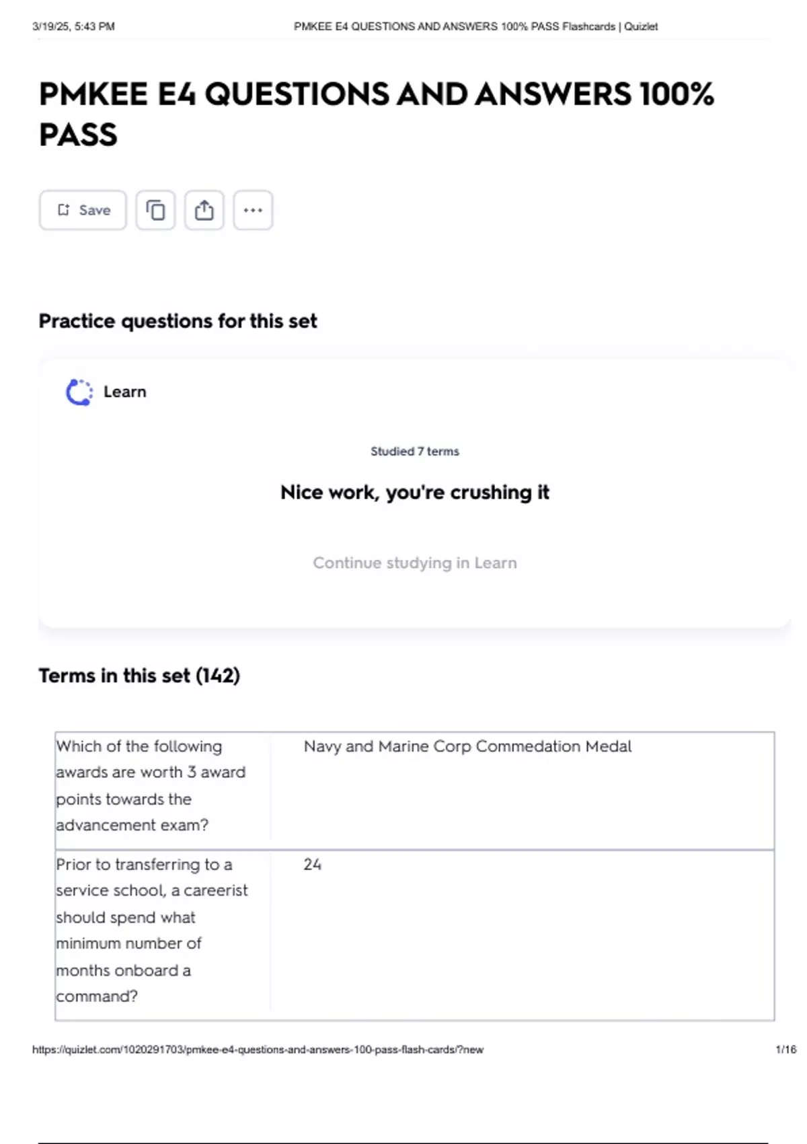Click the copy set icon
807x1144 pixels.
click(155, 210)
